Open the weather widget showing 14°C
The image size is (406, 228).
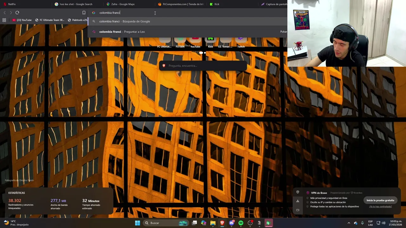[16, 223]
